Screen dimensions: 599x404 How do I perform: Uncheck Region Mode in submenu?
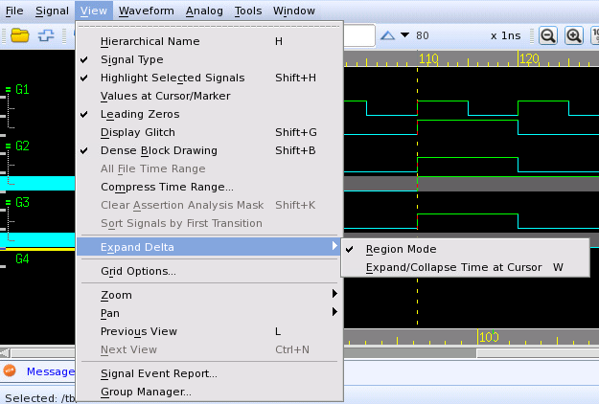click(x=465, y=249)
